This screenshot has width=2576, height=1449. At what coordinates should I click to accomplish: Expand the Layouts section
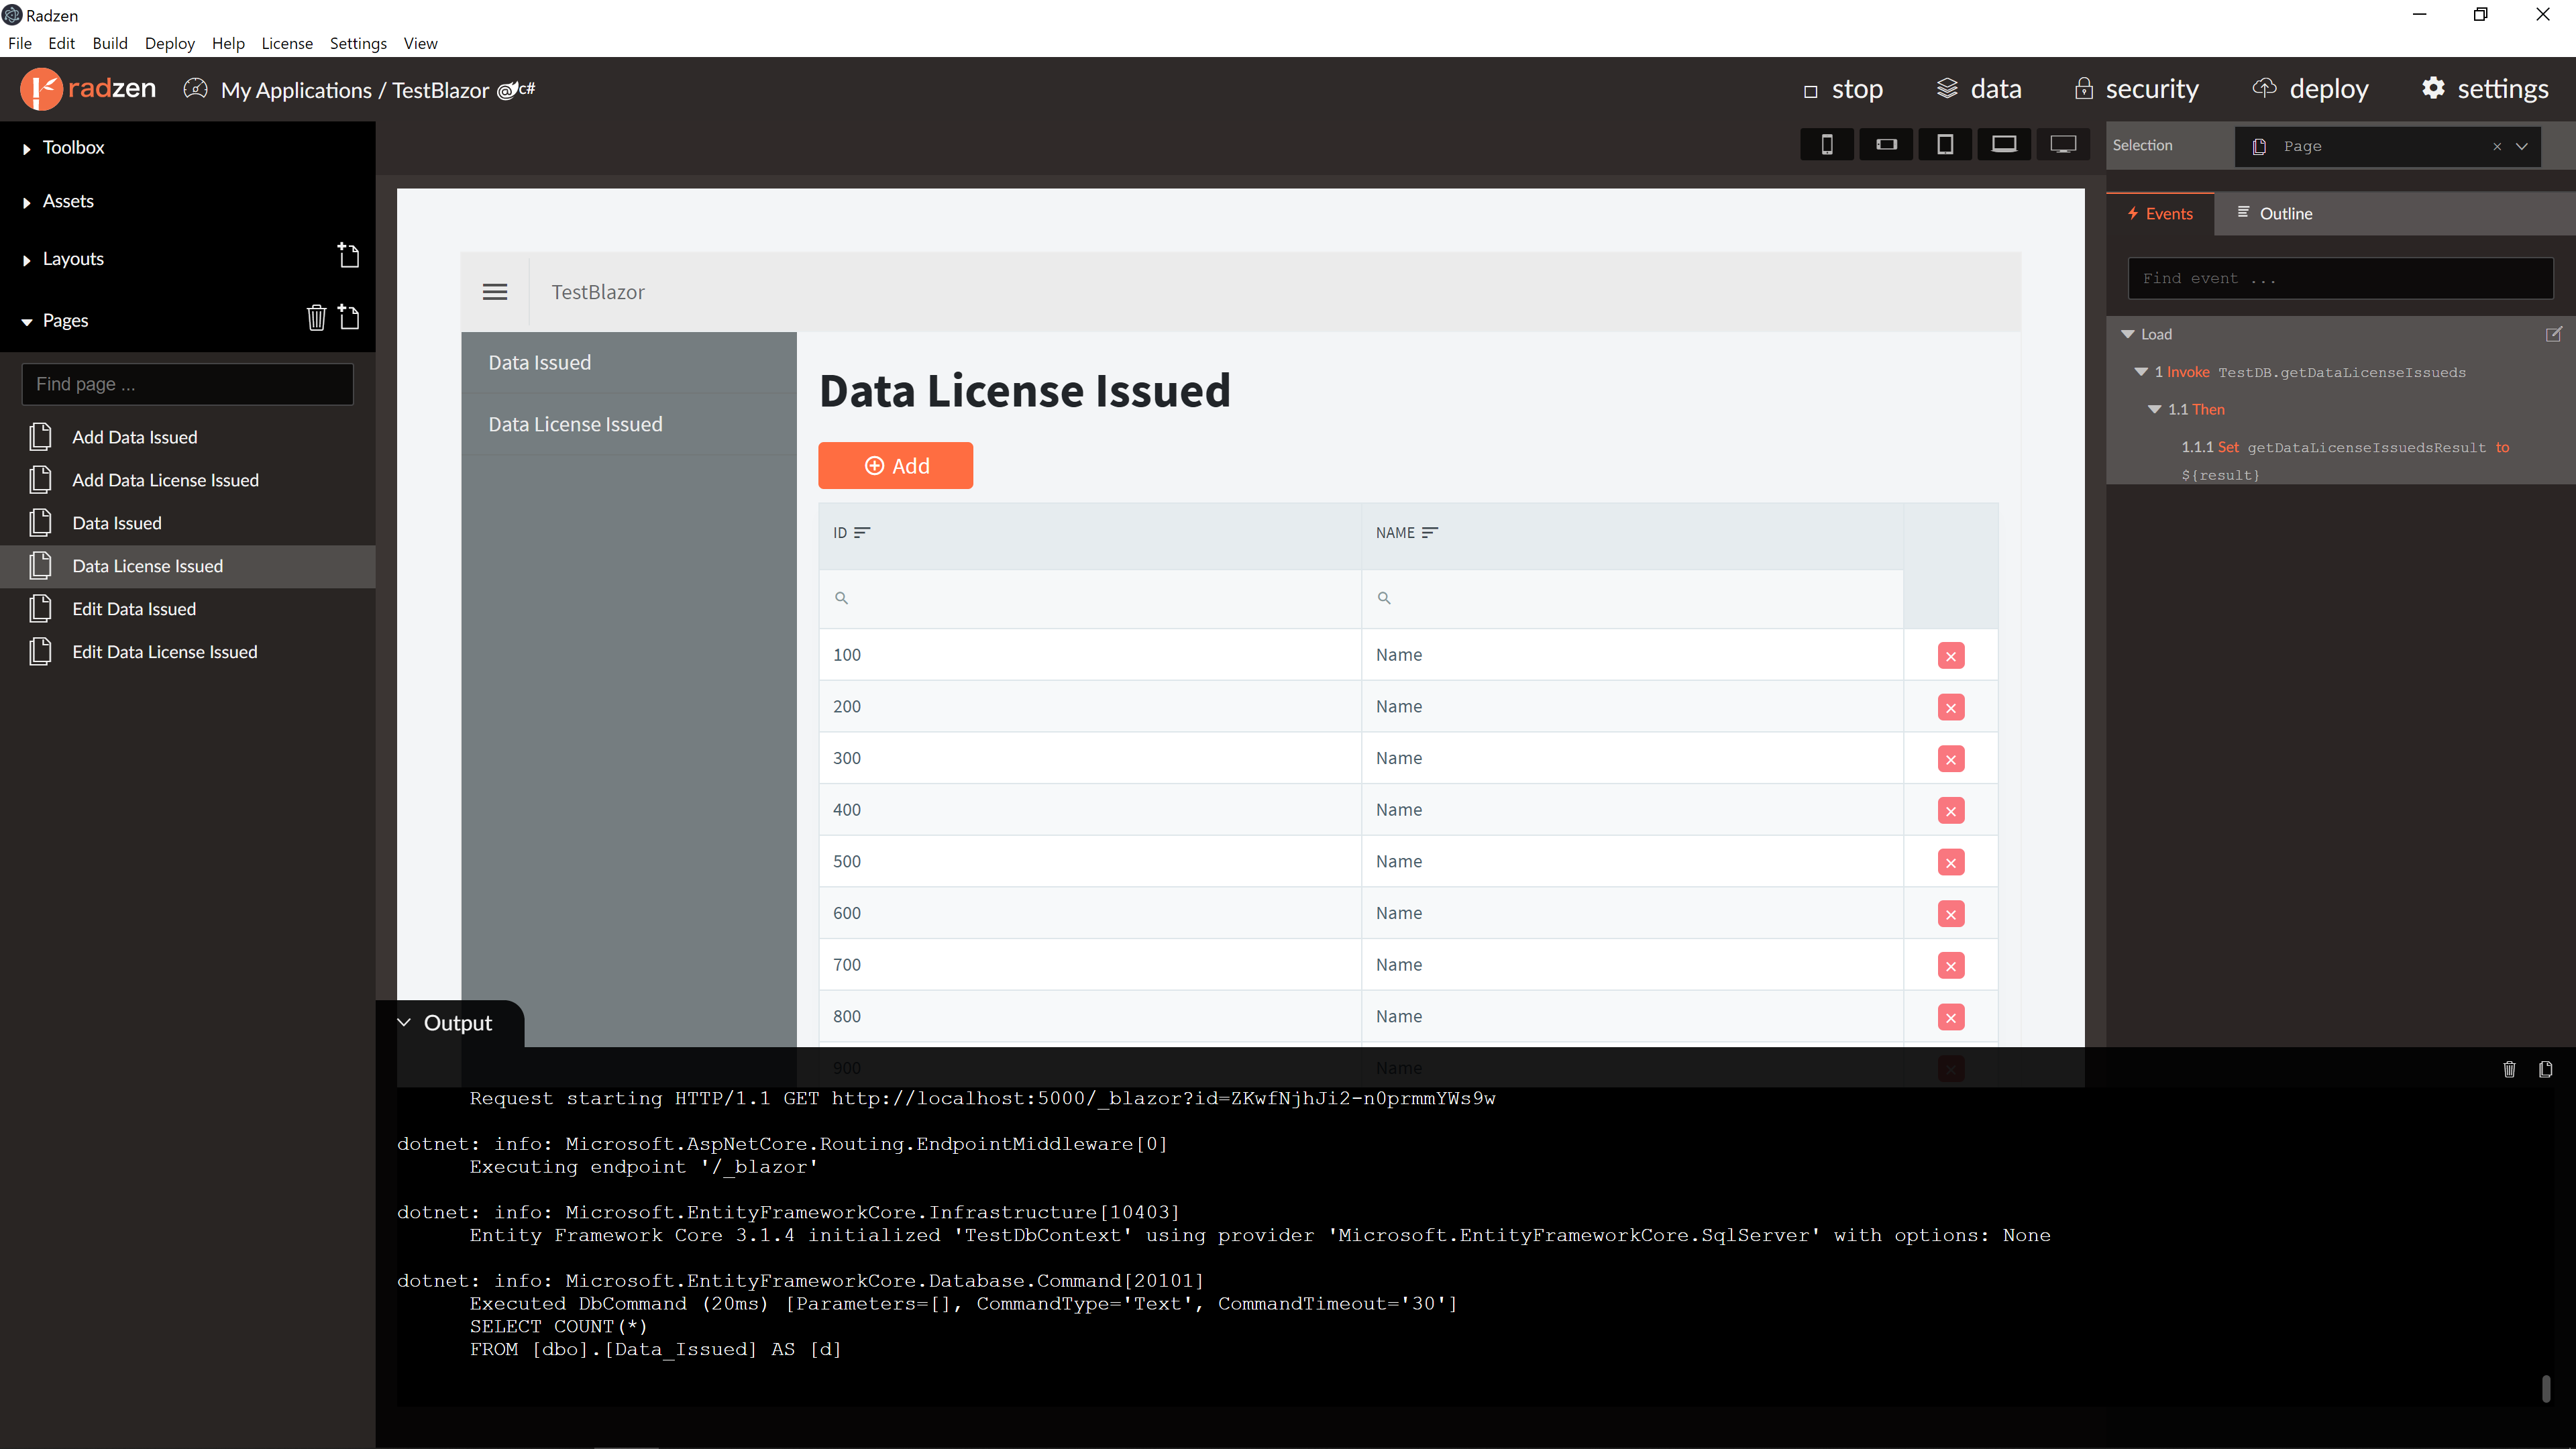27,260
